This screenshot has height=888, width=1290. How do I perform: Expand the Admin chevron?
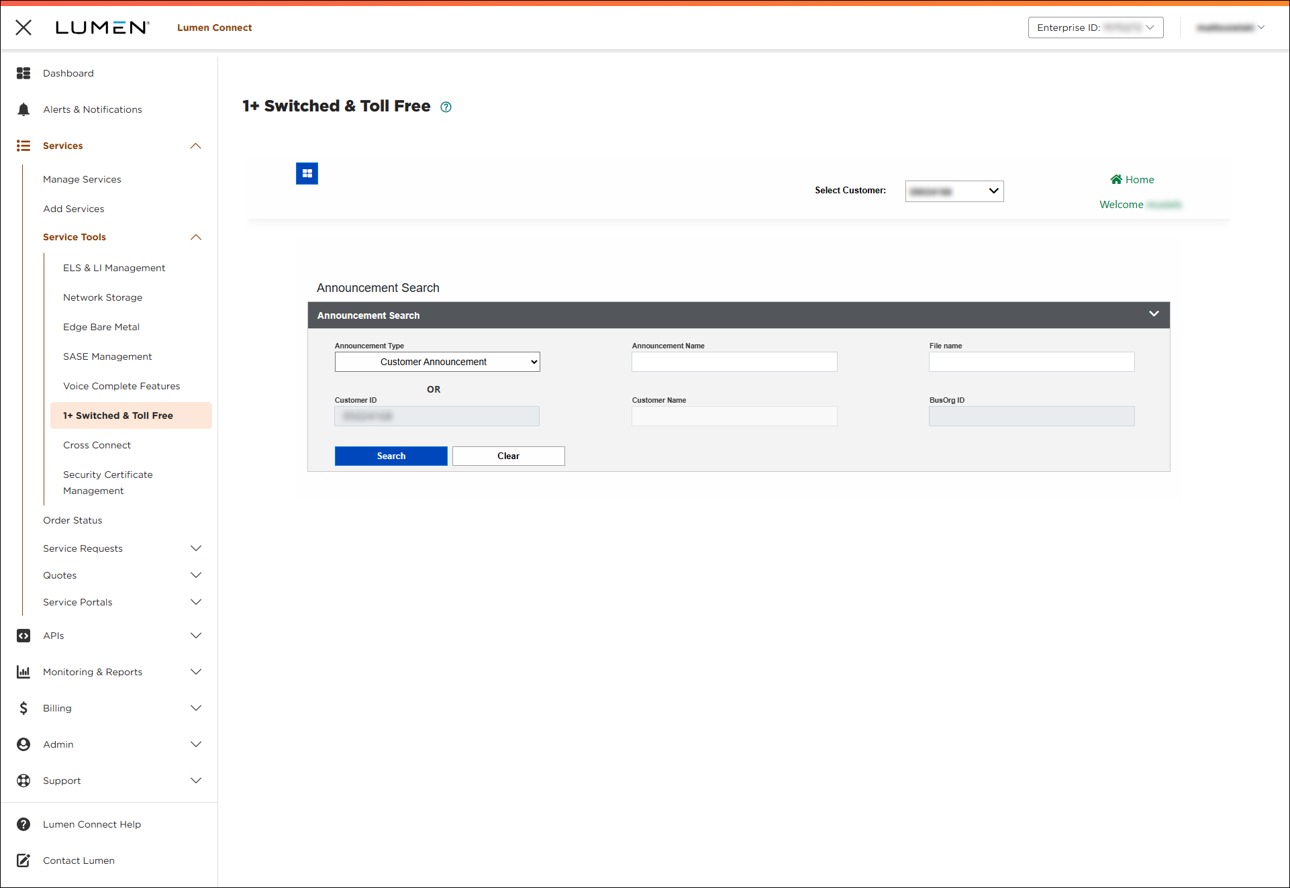(196, 744)
